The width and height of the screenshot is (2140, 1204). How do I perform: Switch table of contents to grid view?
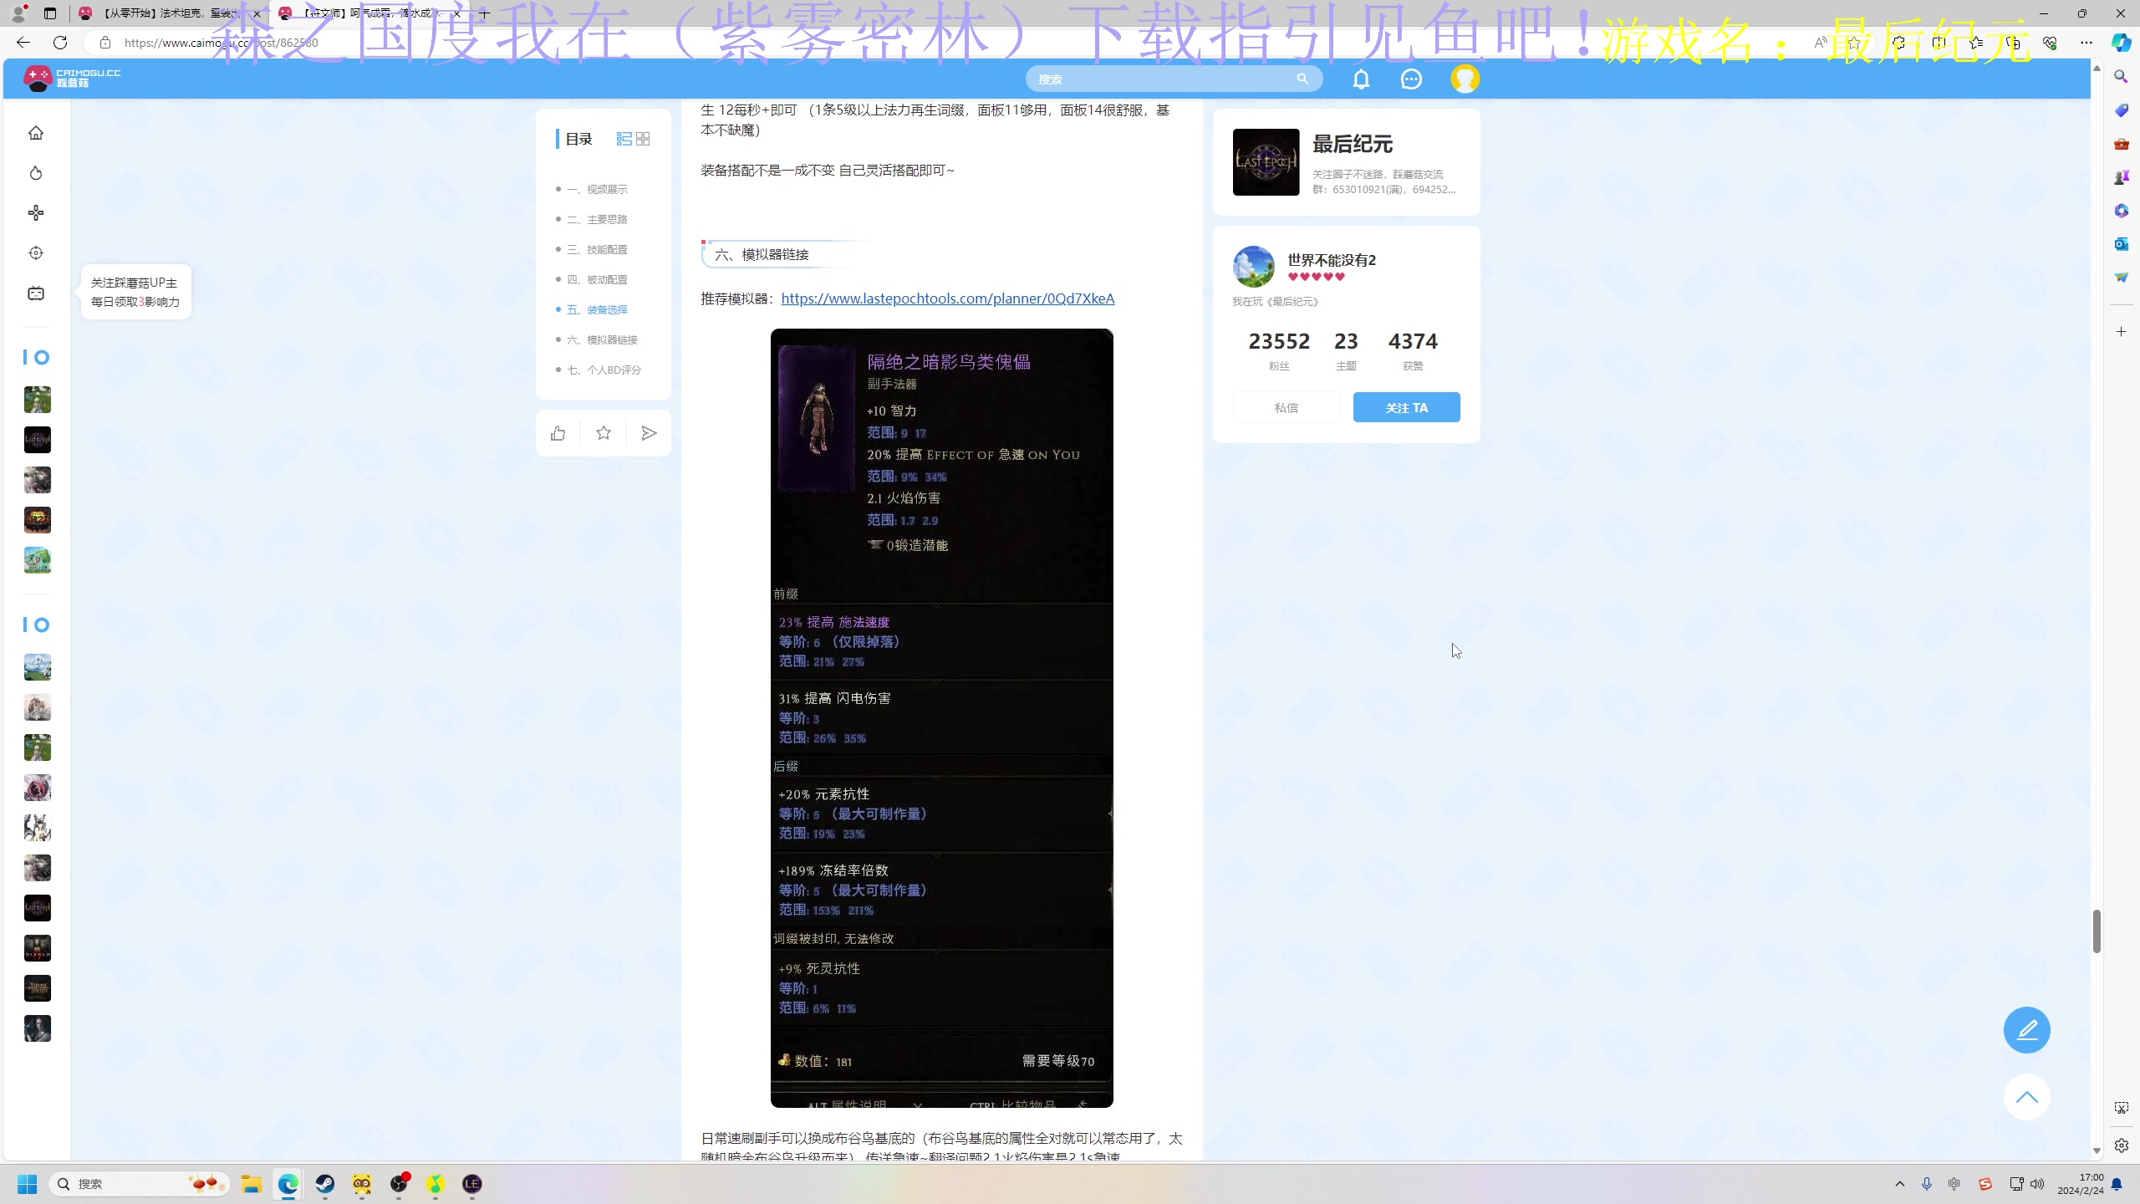tap(643, 139)
